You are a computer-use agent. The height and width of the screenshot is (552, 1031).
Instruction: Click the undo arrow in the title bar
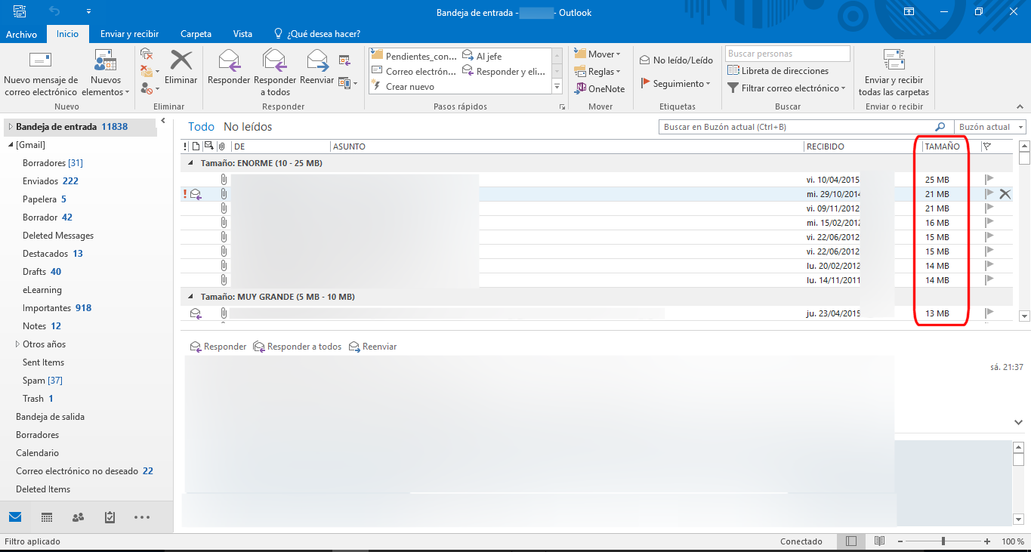54,12
